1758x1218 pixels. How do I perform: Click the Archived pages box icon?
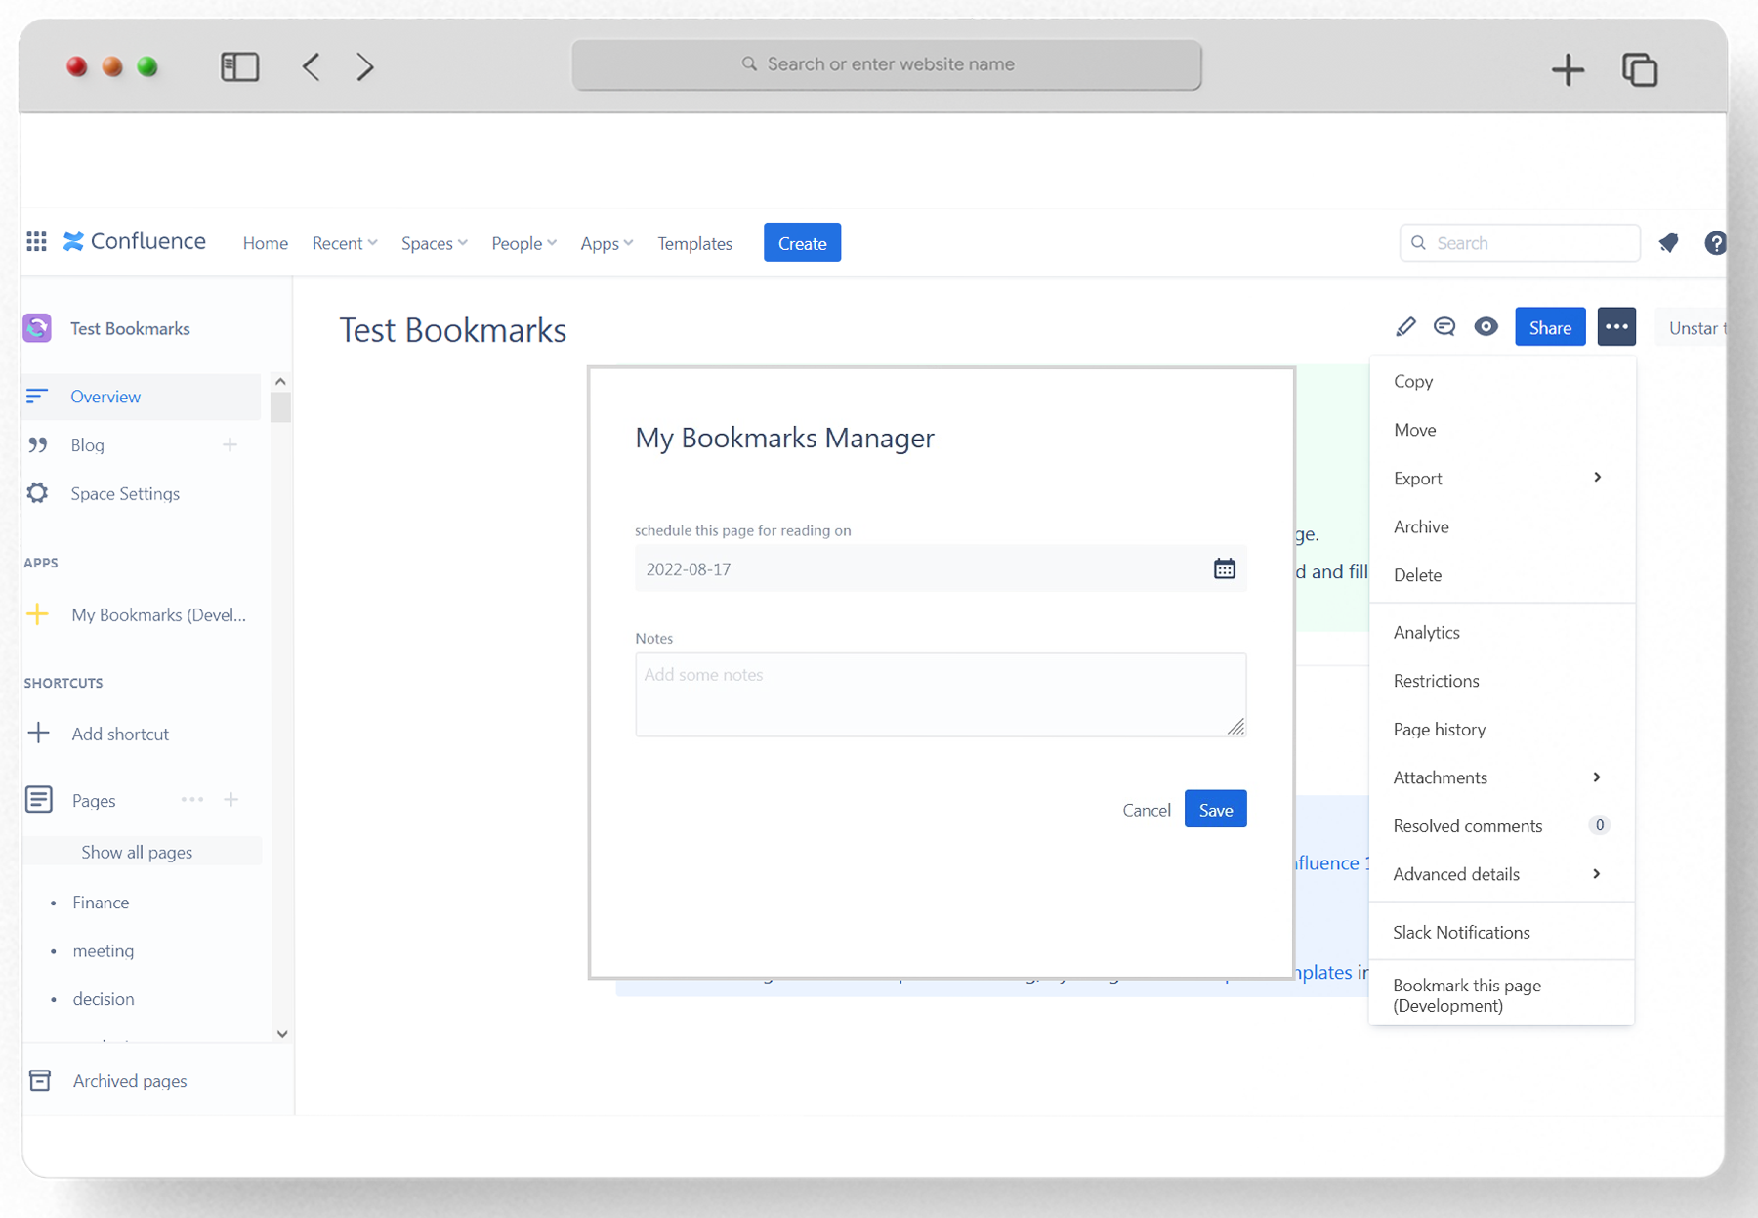point(40,1080)
